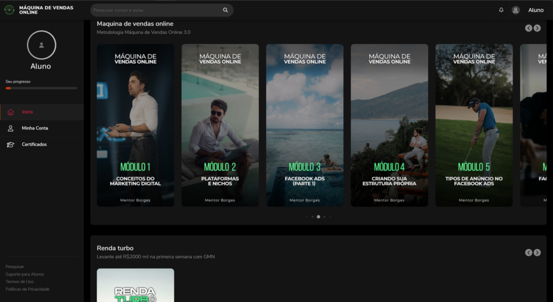Go back in the Renda turbo carousel
Viewport: 553px width, 302px height.
(x=529, y=252)
